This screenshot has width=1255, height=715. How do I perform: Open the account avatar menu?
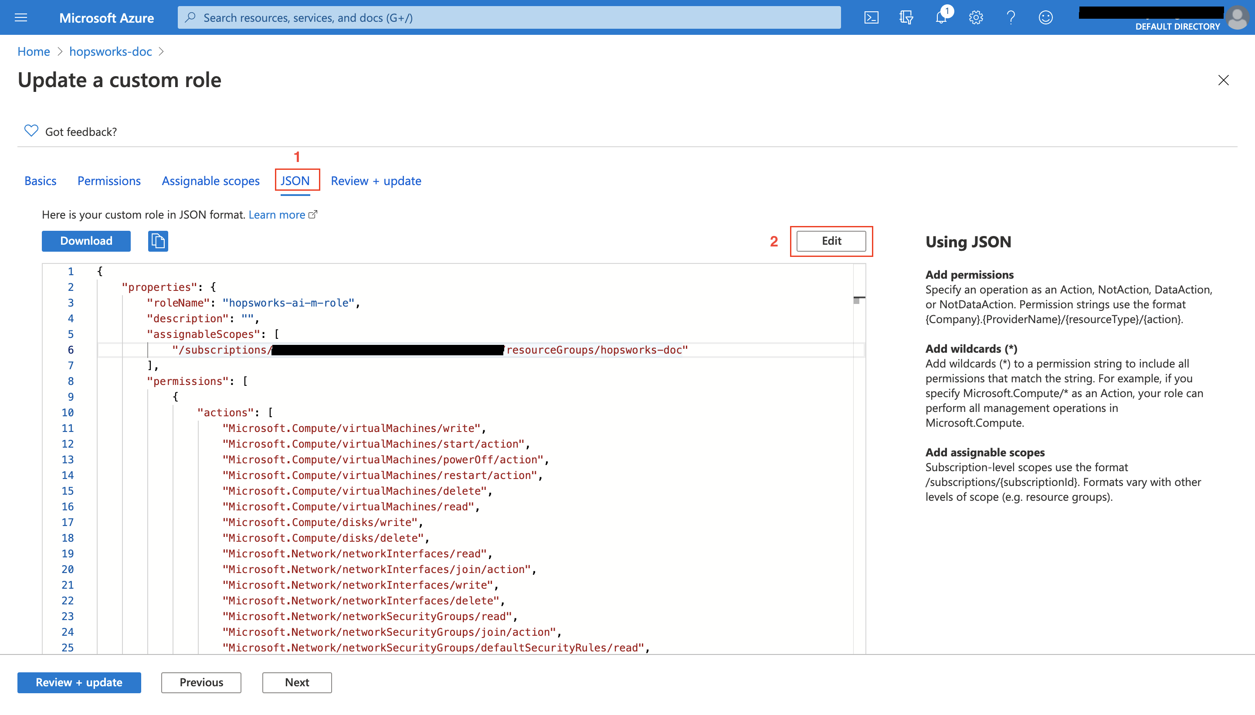[1236, 18]
